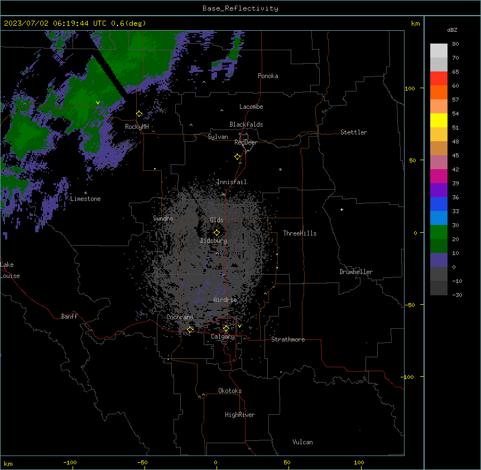
Task: Click the yellow diamond marker between Olds and Didsbury
Action: coord(217,233)
